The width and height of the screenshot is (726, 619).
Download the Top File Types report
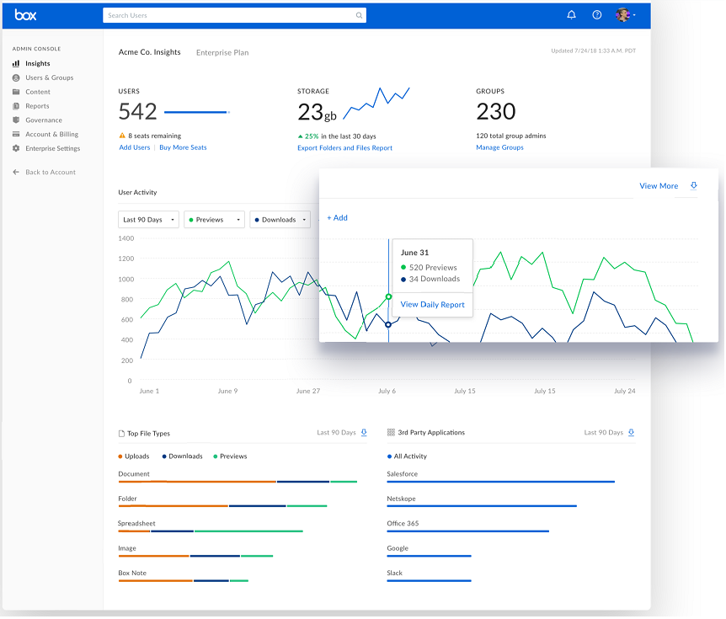(x=364, y=432)
